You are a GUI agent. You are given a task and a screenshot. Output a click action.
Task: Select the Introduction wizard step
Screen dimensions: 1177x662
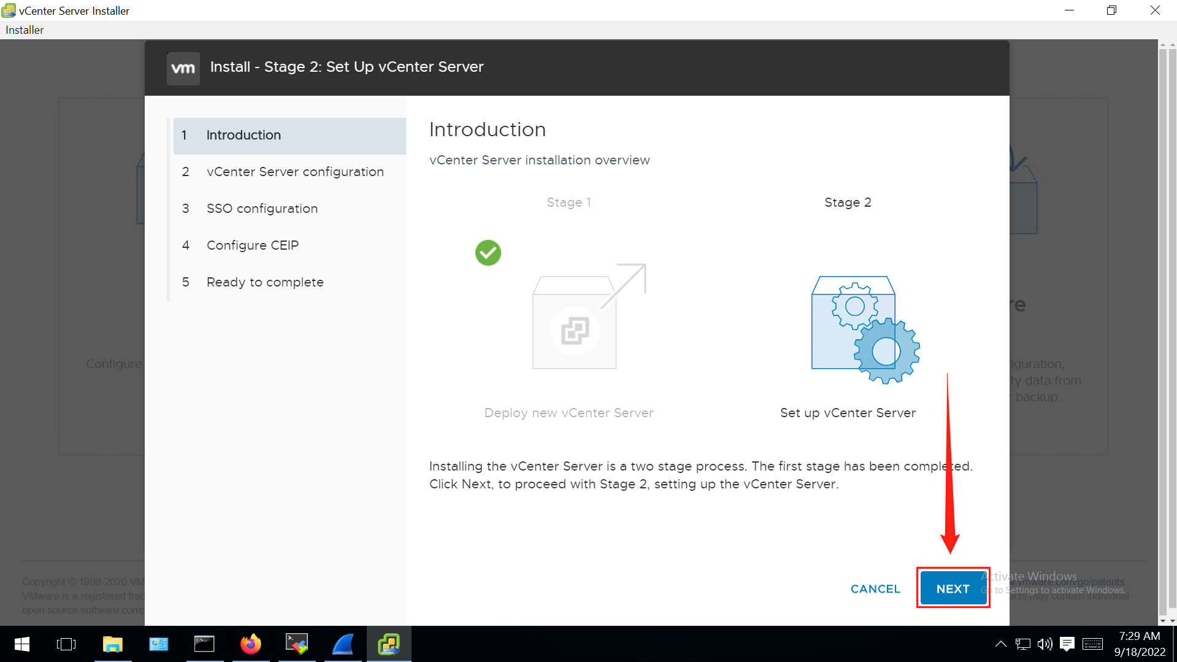[x=289, y=135]
